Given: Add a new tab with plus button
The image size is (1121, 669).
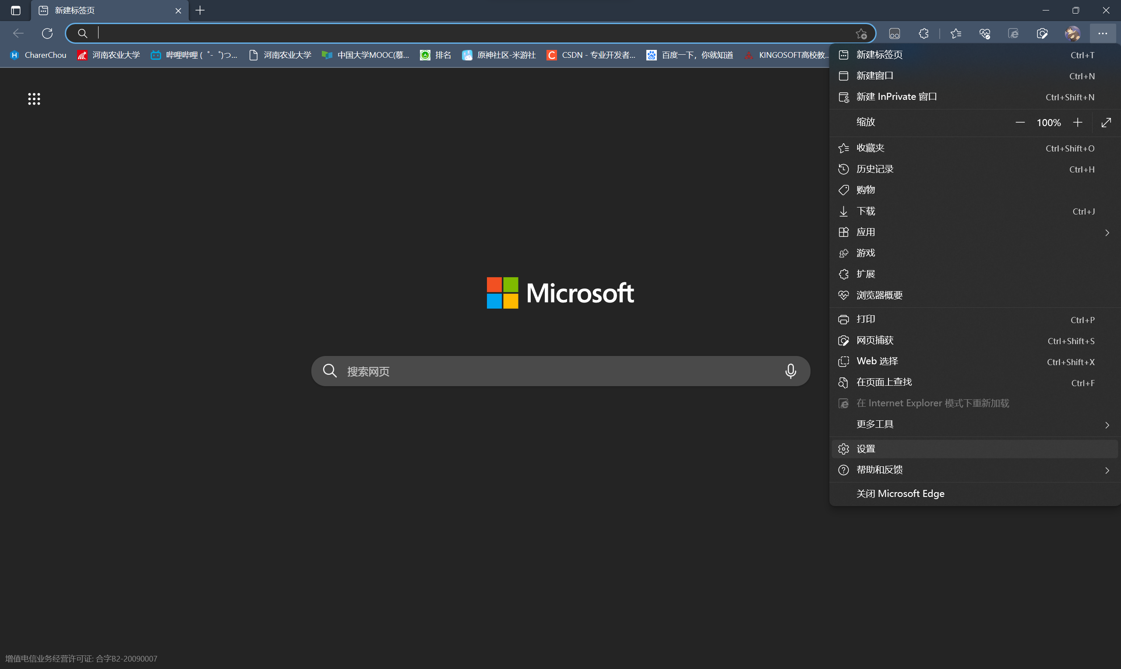Looking at the screenshot, I should point(200,11).
